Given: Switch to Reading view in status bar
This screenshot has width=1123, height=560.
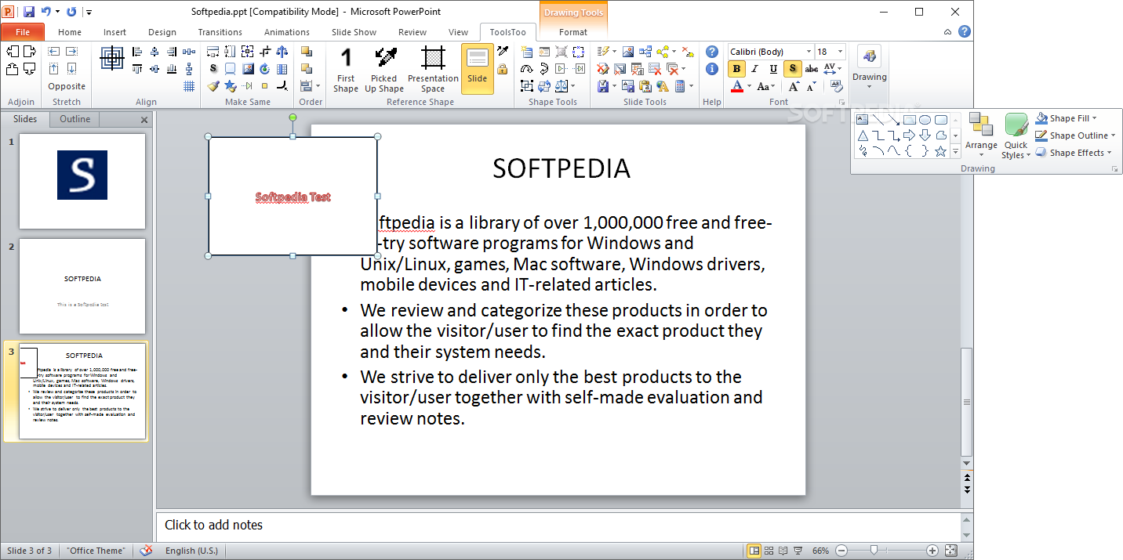Looking at the screenshot, I should tap(784, 551).
